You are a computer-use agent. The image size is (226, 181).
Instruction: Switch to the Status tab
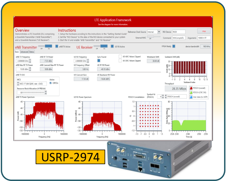(x=32, y=52)
